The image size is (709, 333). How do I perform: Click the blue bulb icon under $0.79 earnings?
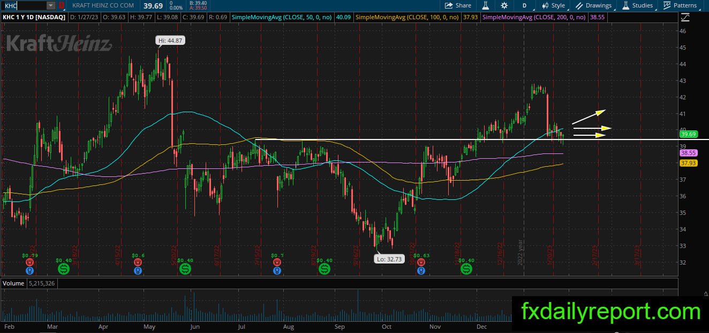point(30,270)
